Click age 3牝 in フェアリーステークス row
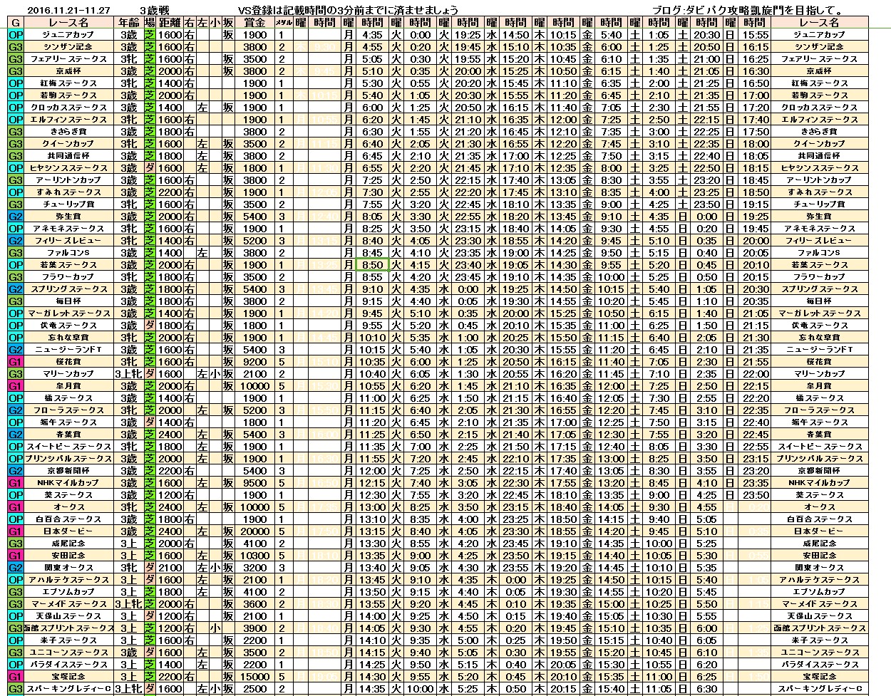The height and width of the screenshot is (696, 891). pyautogui.click(x=129, y=59)
